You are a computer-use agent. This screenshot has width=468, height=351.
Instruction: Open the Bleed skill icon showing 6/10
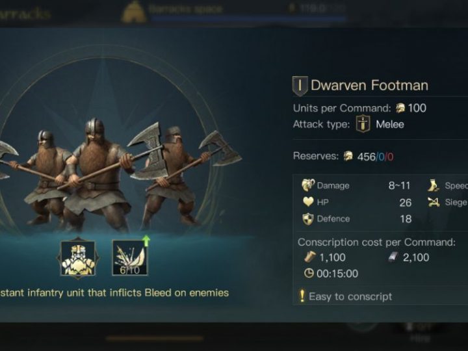tap(130, 258)
